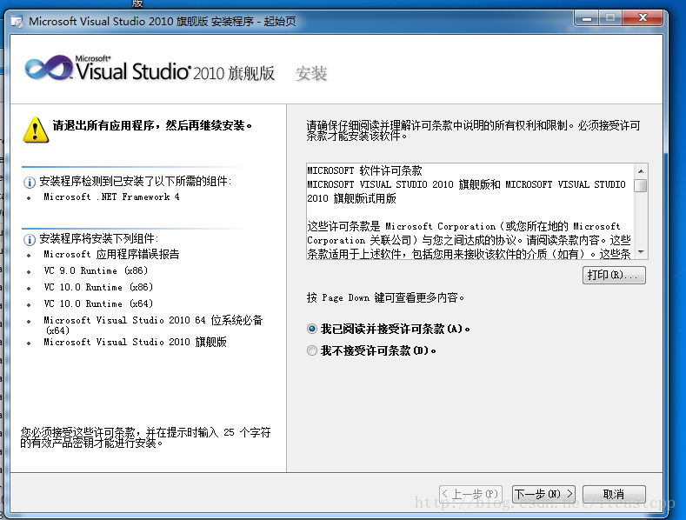Click the window title bar text
The image size is (686, 520).
tap(163, 21)
